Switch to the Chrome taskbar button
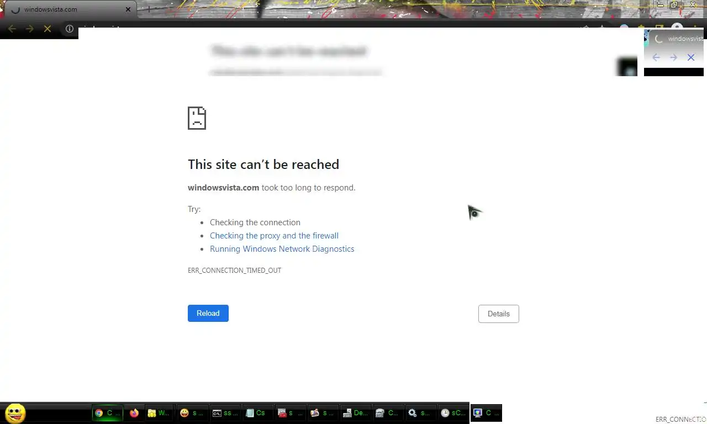This screenshot has height=424, width=707. pyautogui.click(x=107, y=413)
